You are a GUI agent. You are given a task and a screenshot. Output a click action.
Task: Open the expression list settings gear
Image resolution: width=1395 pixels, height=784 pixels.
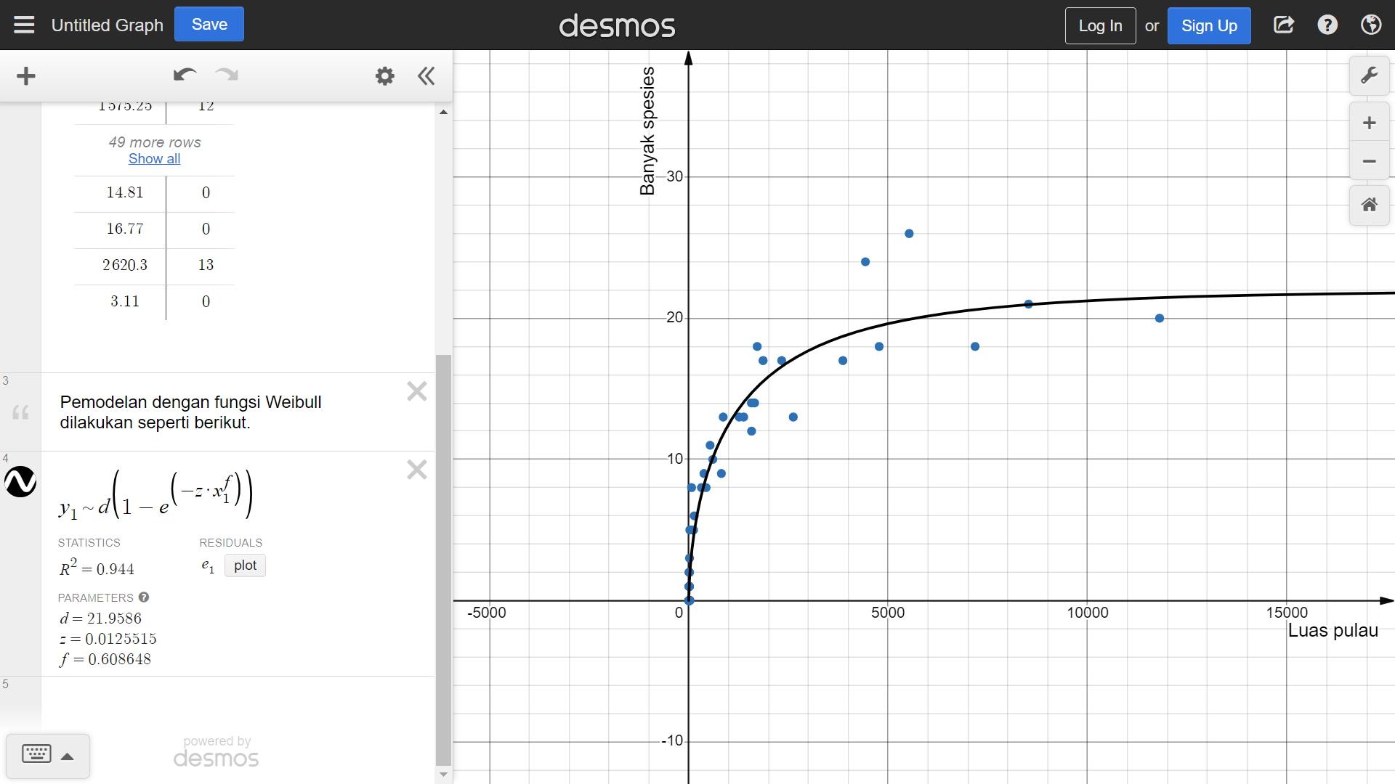point(384,76)
